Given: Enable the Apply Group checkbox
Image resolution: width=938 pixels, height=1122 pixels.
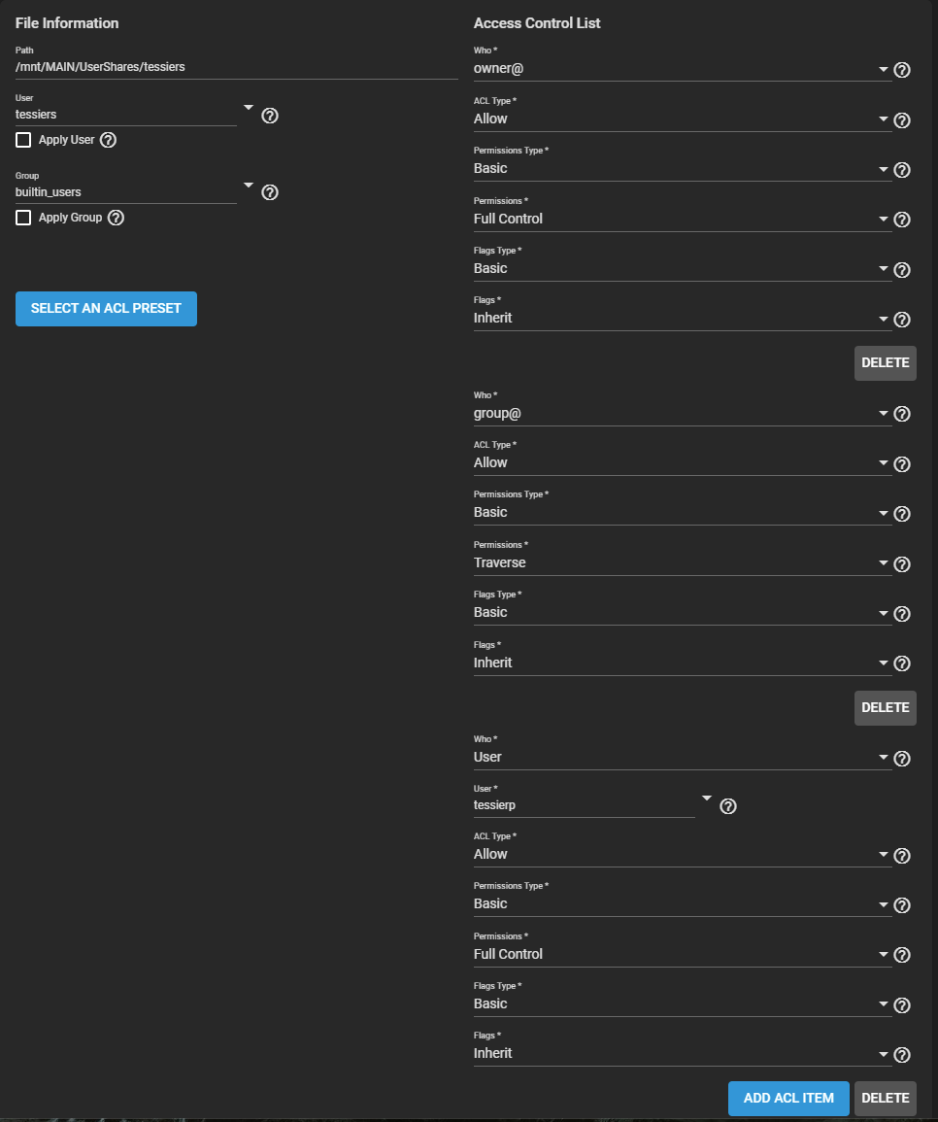Looking at the screenshot, I should (x=24, y=218).
